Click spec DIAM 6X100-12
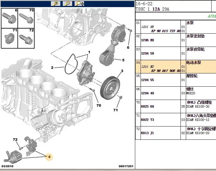Image resolution: width=216 pixels, height=171 pixels. coord(198,120)
